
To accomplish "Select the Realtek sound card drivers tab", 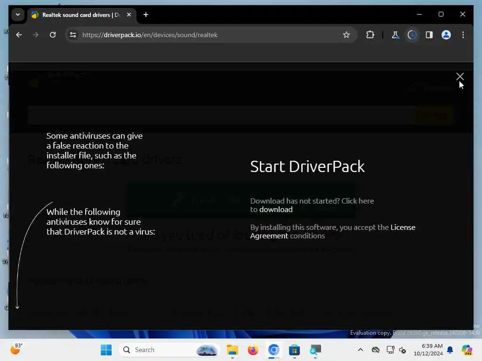I will (80, 15).
